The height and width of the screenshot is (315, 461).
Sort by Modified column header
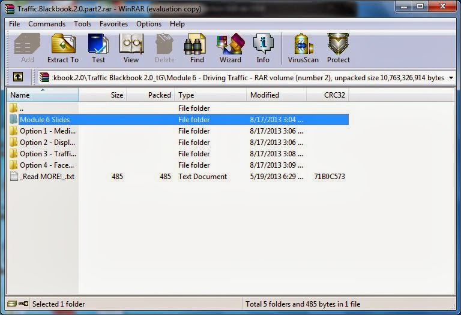[276, 95]
